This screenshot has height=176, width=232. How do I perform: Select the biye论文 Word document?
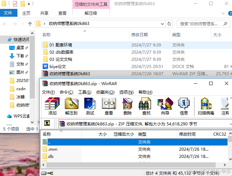(58, 67)
